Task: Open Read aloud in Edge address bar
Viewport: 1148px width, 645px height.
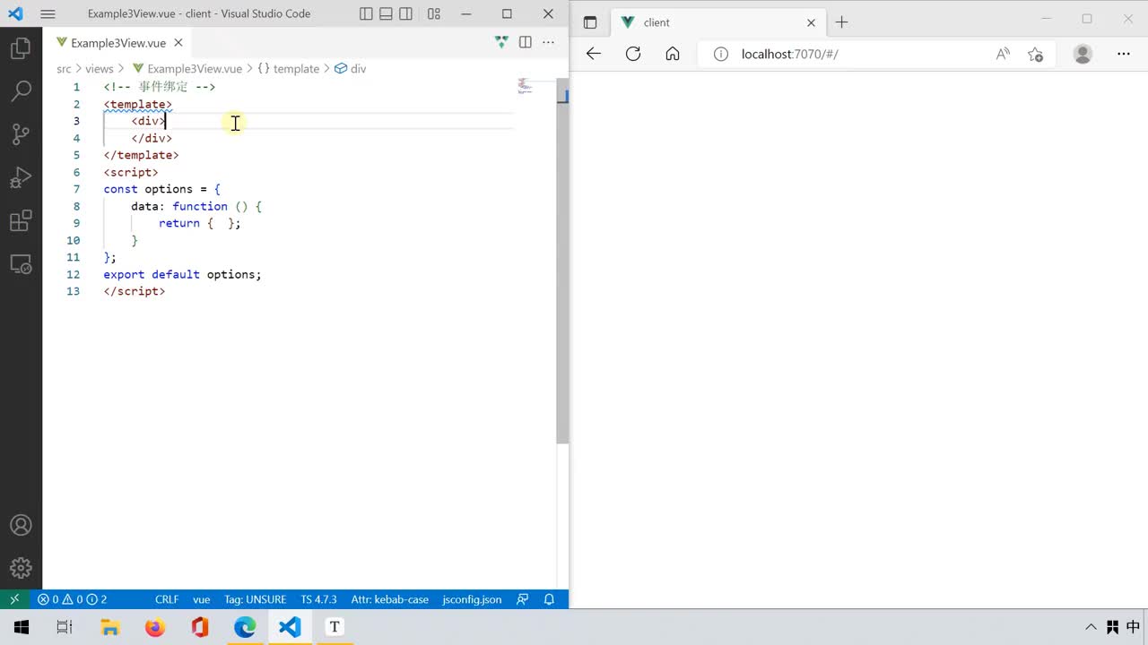Action: 1003,54
